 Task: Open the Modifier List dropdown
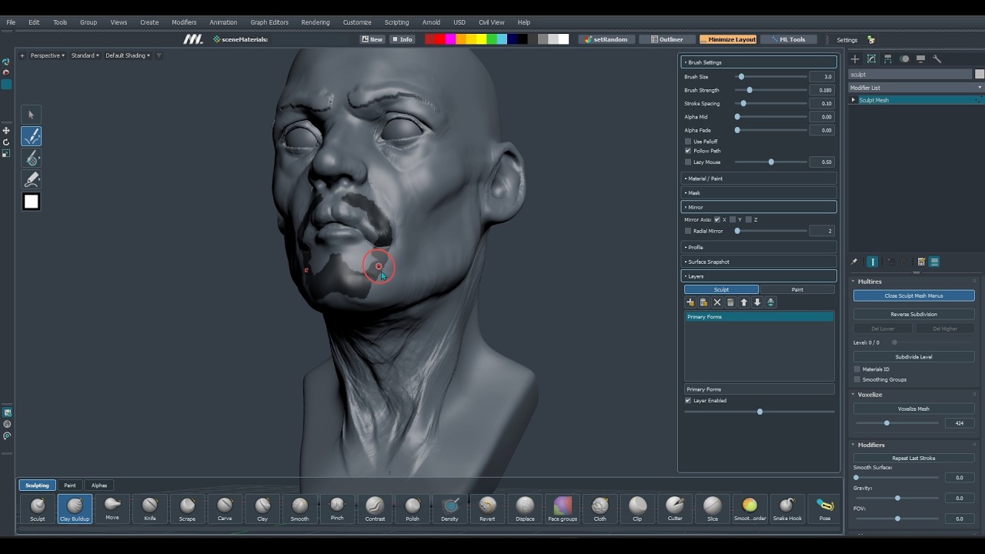(916, 88)
